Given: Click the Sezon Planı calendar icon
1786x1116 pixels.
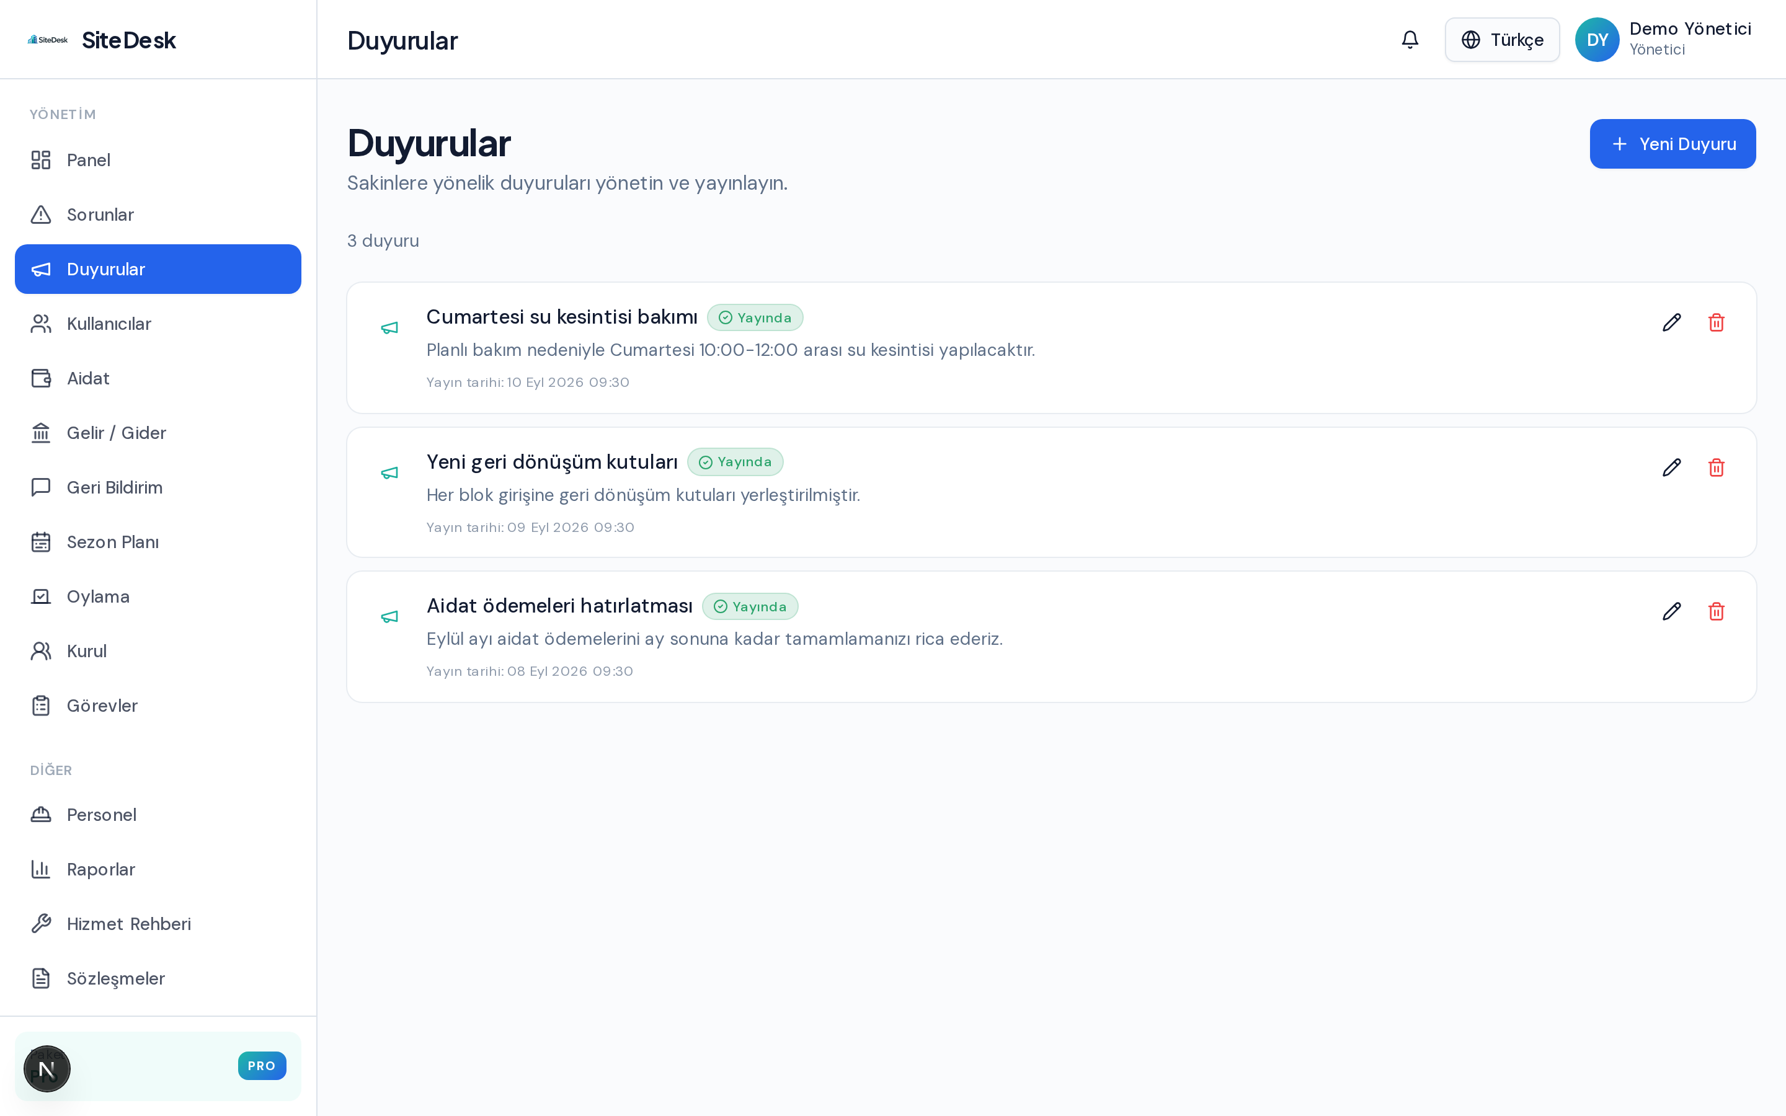Looking at the screenshot, I should (x=42, y=542).
